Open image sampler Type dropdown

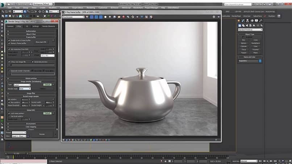click(x=22, y=85)
